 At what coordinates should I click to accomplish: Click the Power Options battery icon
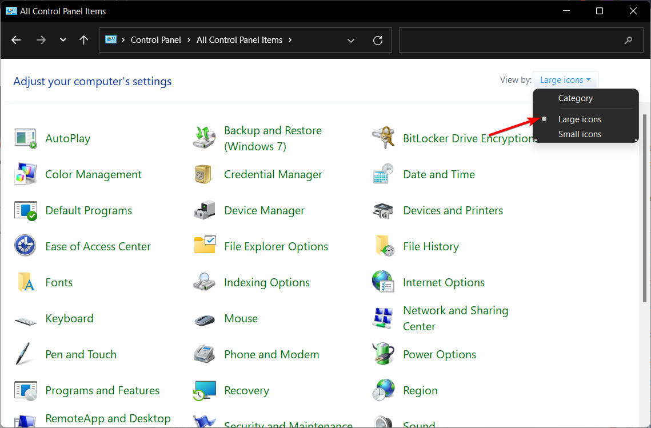click(383, 354)
